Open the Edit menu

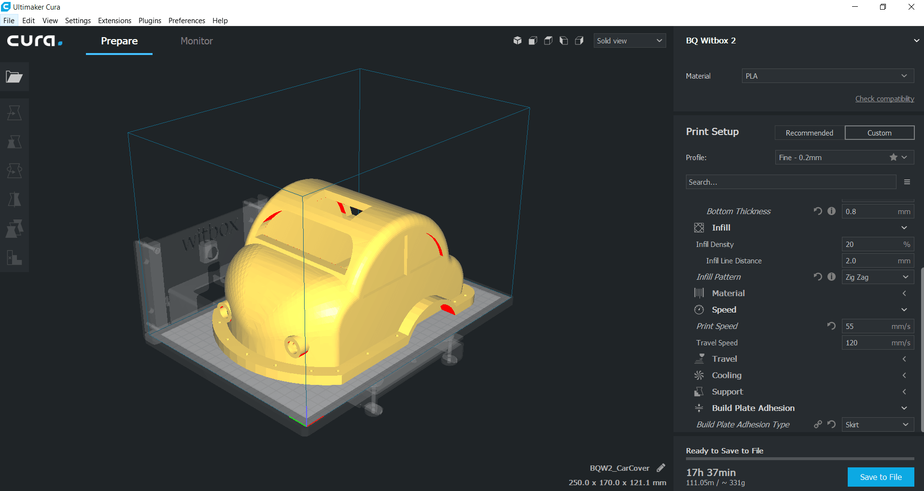(28, 20)
